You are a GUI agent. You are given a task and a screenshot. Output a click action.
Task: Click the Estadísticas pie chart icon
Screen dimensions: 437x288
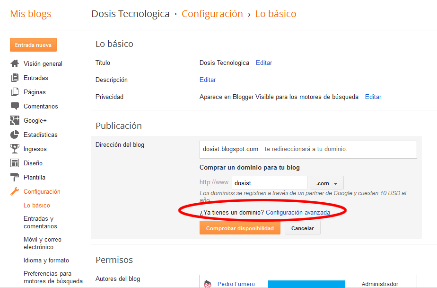pyautogui.click(x=15, y=135)
